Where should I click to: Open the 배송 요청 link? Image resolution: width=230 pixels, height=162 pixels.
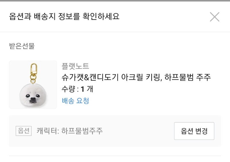coord(75,101)
